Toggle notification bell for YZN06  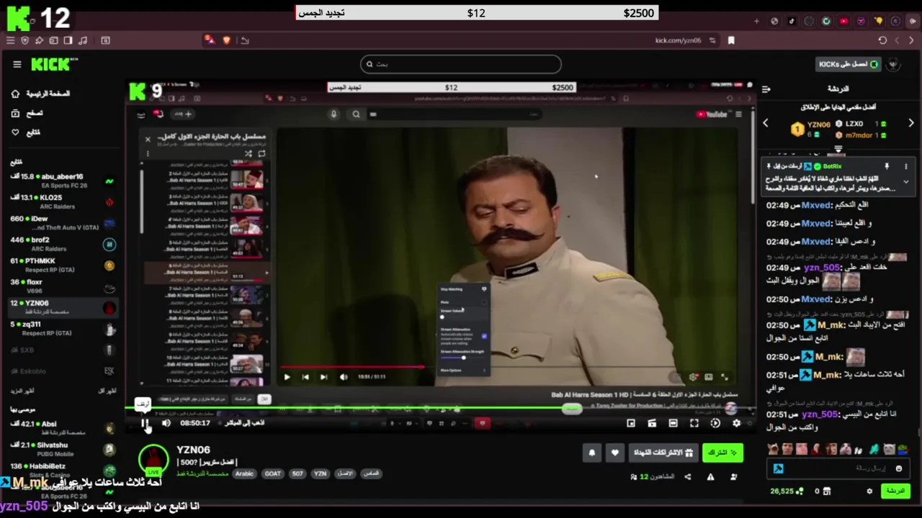coord(591,453)
